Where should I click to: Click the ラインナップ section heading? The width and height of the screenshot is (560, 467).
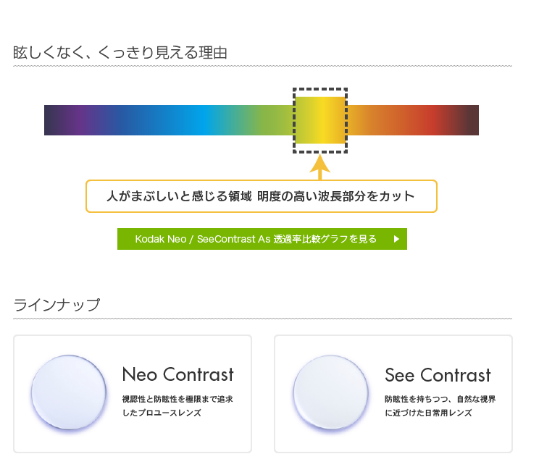coord(57,305)
